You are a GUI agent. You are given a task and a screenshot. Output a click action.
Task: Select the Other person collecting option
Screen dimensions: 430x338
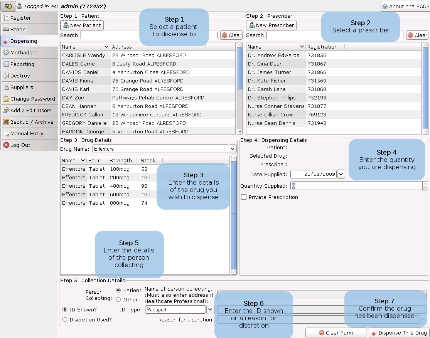[118, 299]
